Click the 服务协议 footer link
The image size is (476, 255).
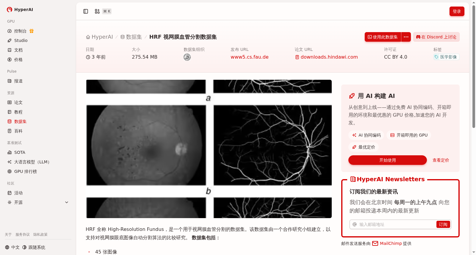point(23,234)
